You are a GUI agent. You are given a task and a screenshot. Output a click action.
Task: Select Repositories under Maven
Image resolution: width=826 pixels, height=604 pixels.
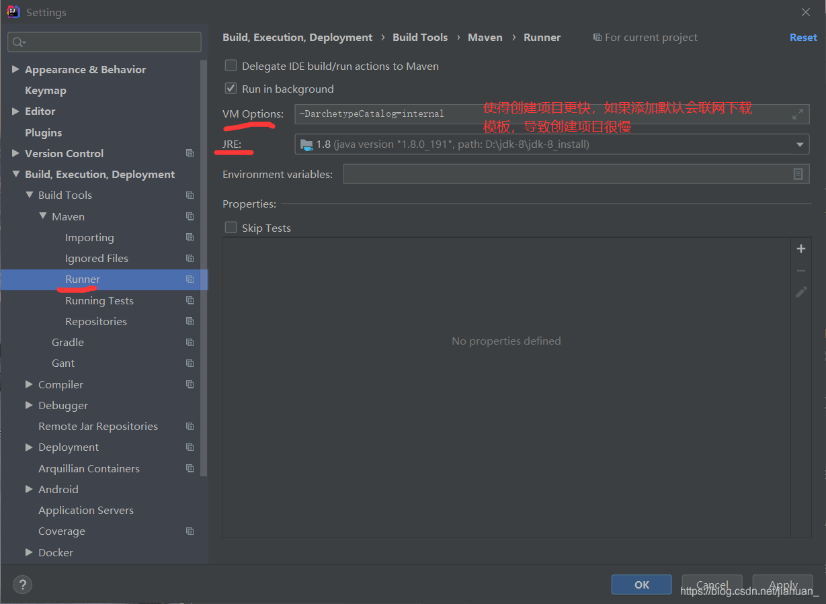(x=96, y=321)
